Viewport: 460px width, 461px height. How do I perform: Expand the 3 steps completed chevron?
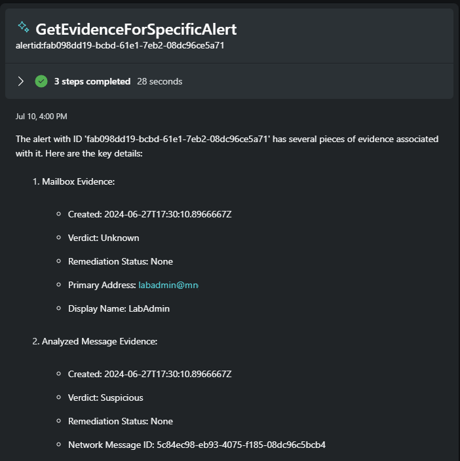[x=21, y=81]
